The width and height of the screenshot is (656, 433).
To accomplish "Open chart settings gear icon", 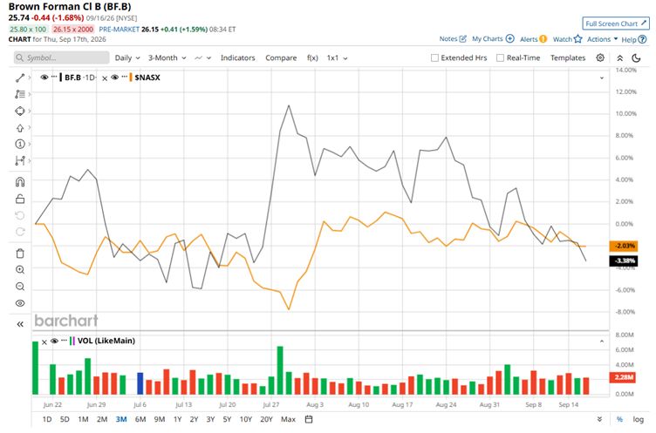I will (x=600, y=58).
